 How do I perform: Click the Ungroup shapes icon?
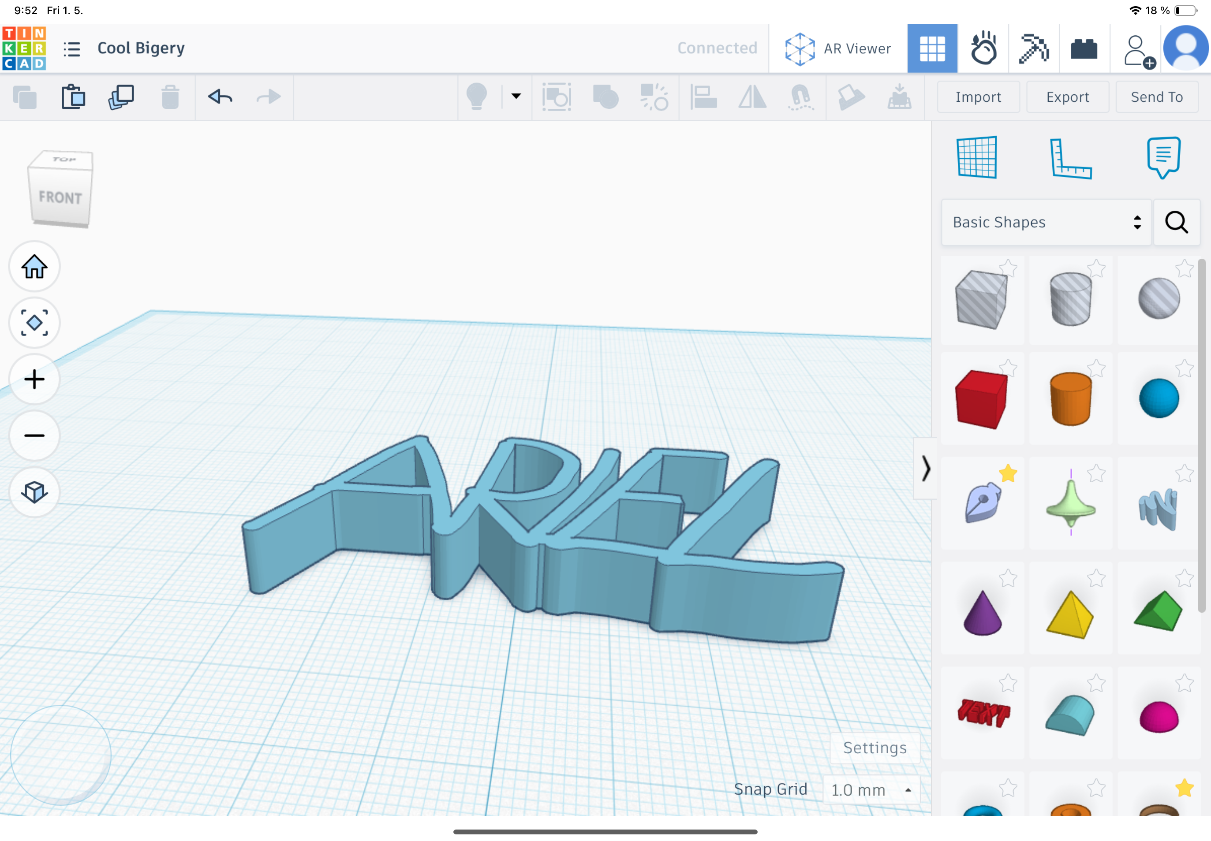[x=654, y=97]
